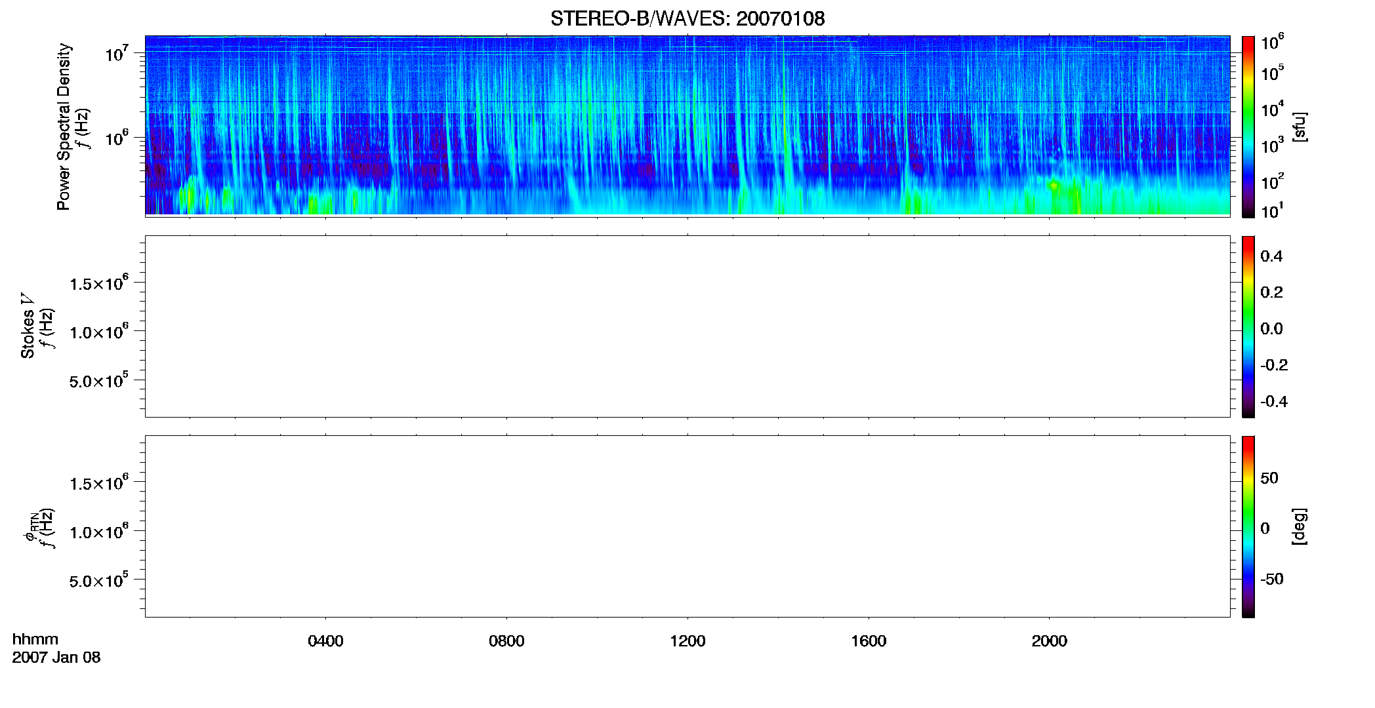Screen dimensions: 1375x708
Task: Click 1.5×10^6 tick on Stokes V axis
Action: tap(100, 283)
